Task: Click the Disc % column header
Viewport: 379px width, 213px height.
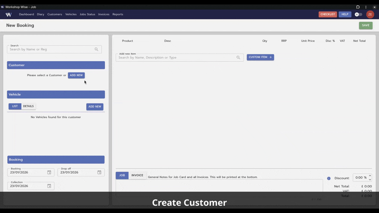Action: [x=330, y=41]
